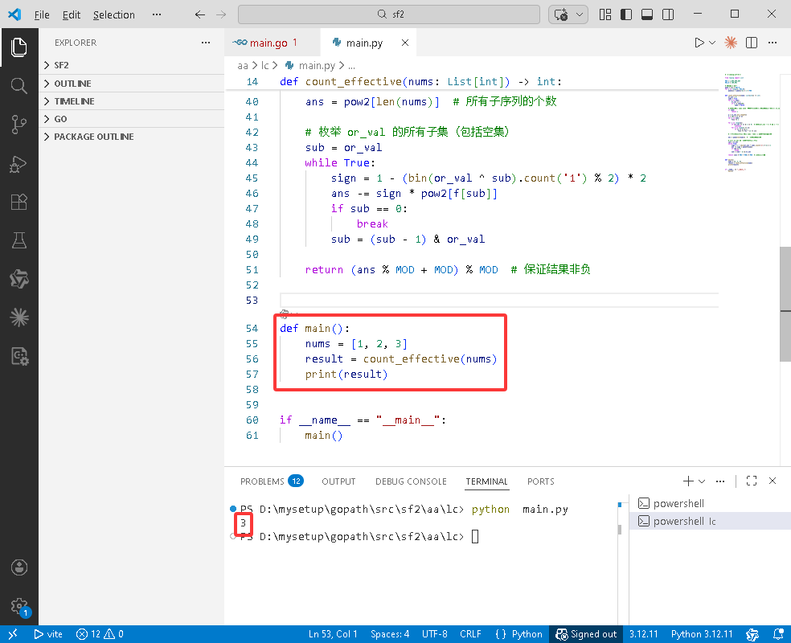
Task: Open the Copilot chat dropdown chevron
Action: click(x=579, y=14)
